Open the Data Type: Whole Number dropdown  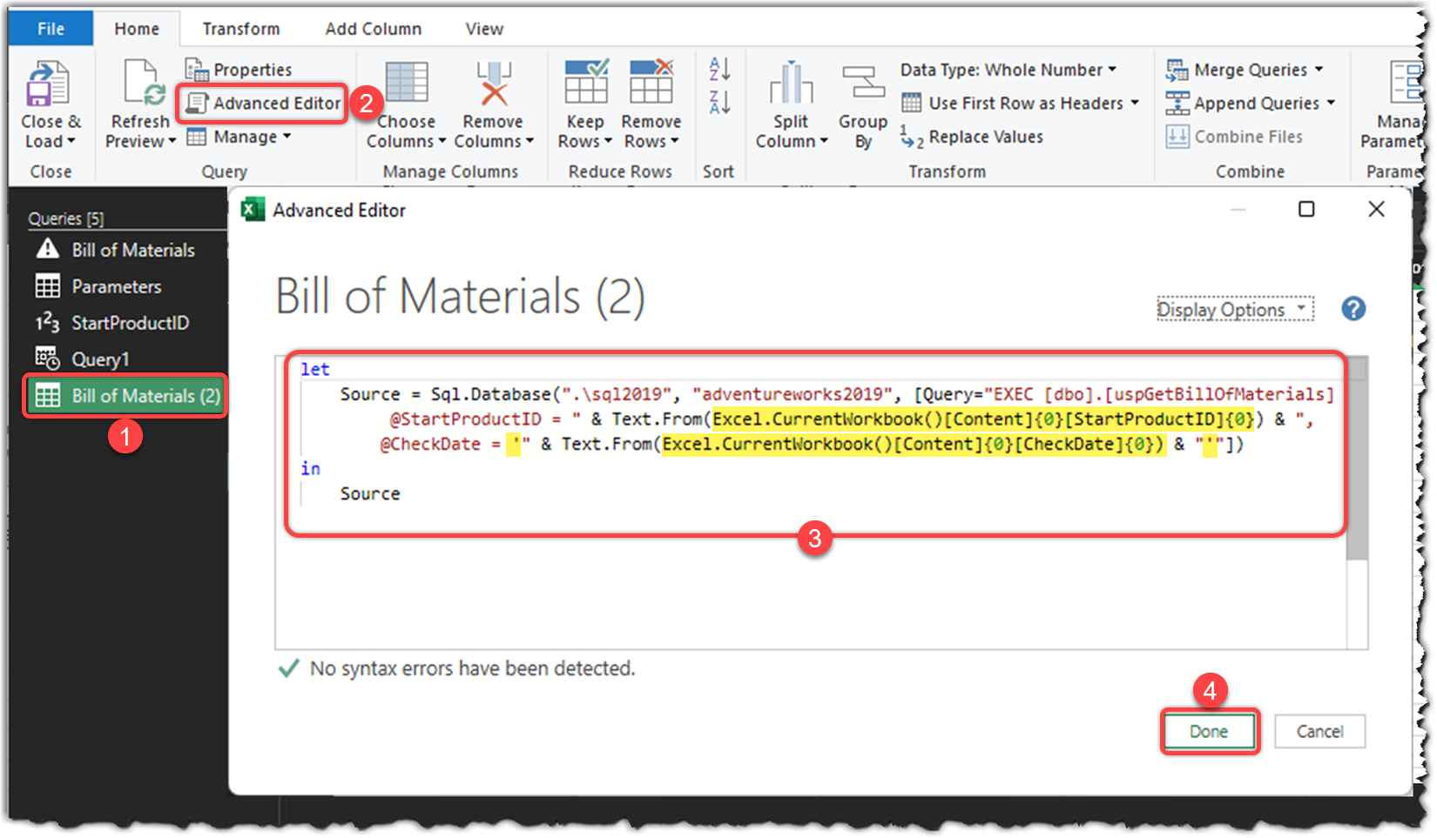(1009, 70)
